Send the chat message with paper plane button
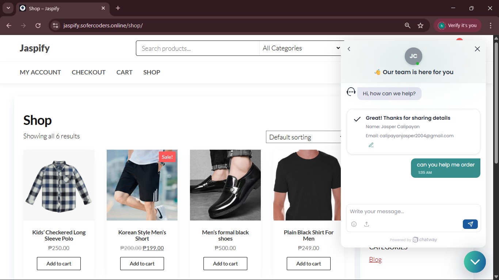This screenshot has height=280, width=499. [470, 224]
